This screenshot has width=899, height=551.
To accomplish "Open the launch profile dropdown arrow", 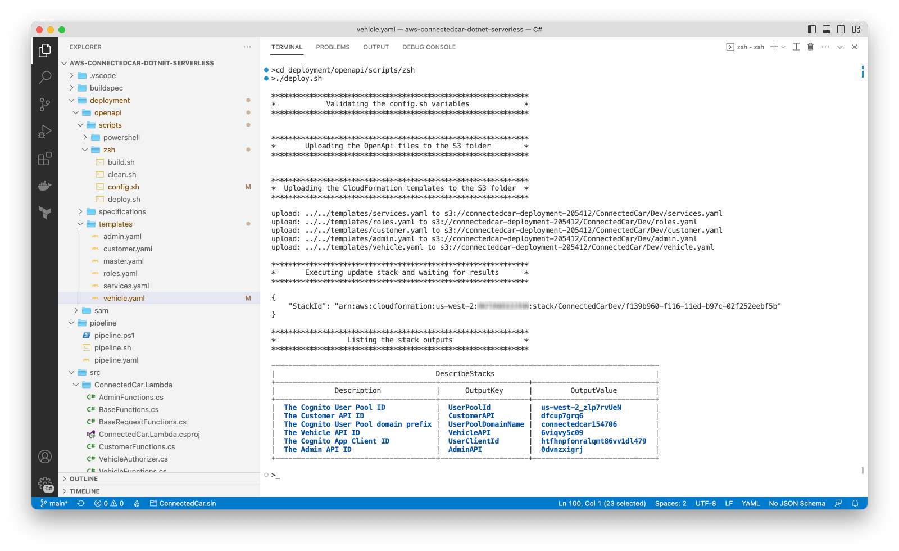I will [x=783, y=47].
